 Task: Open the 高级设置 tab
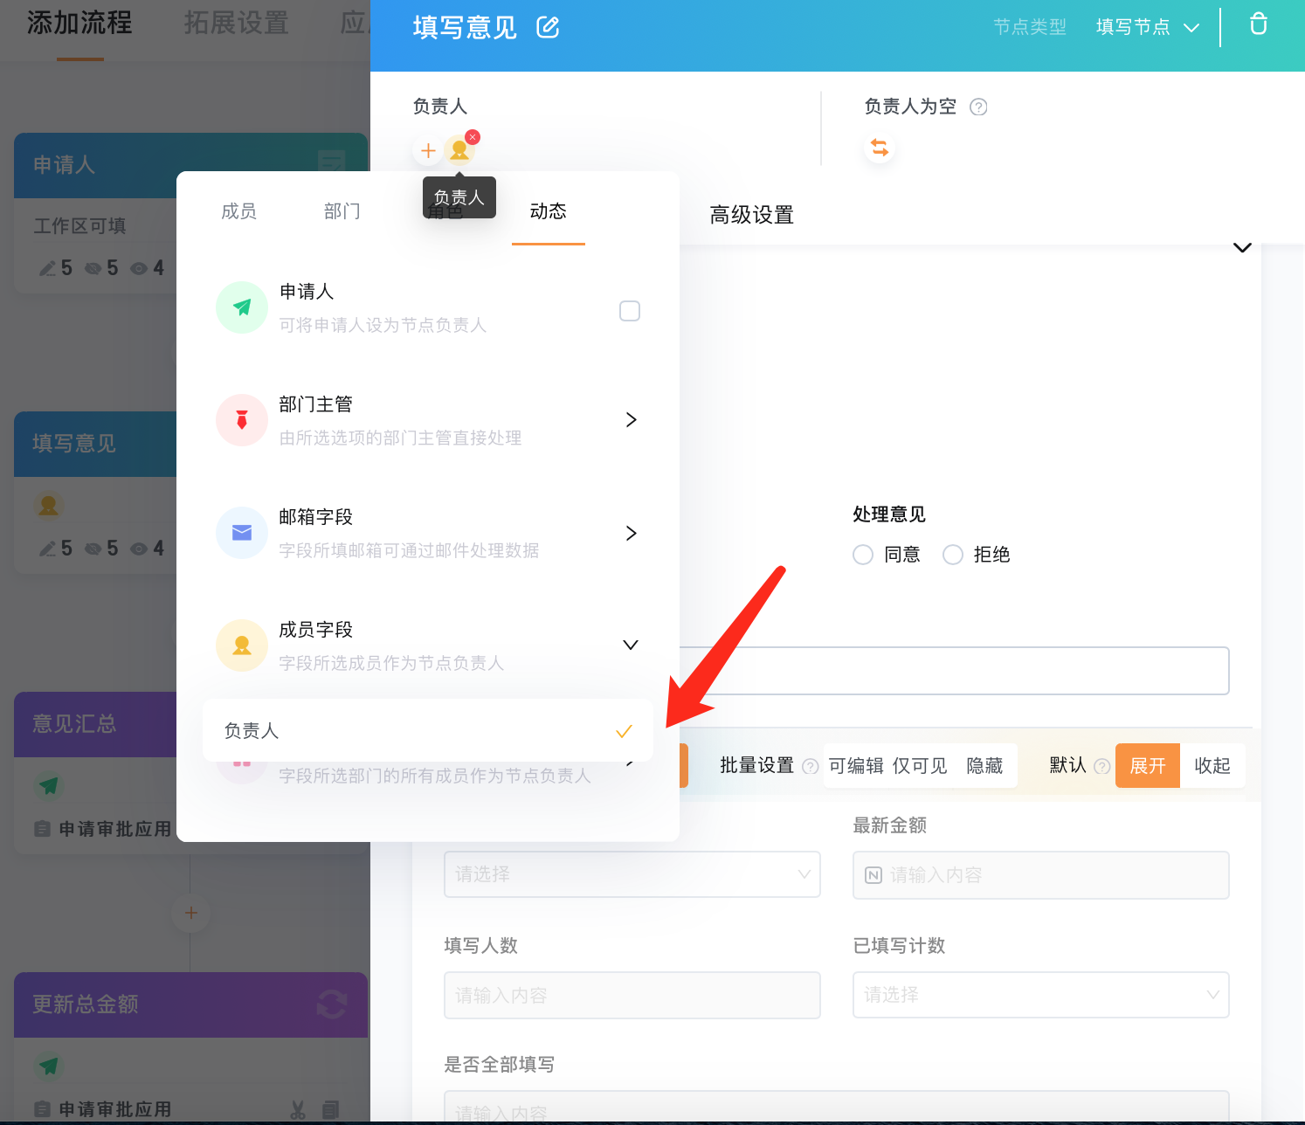(751, 215)
